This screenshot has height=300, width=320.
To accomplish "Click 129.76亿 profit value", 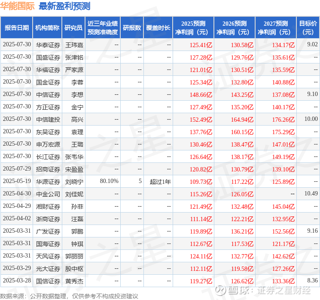I will pos(242,57).
